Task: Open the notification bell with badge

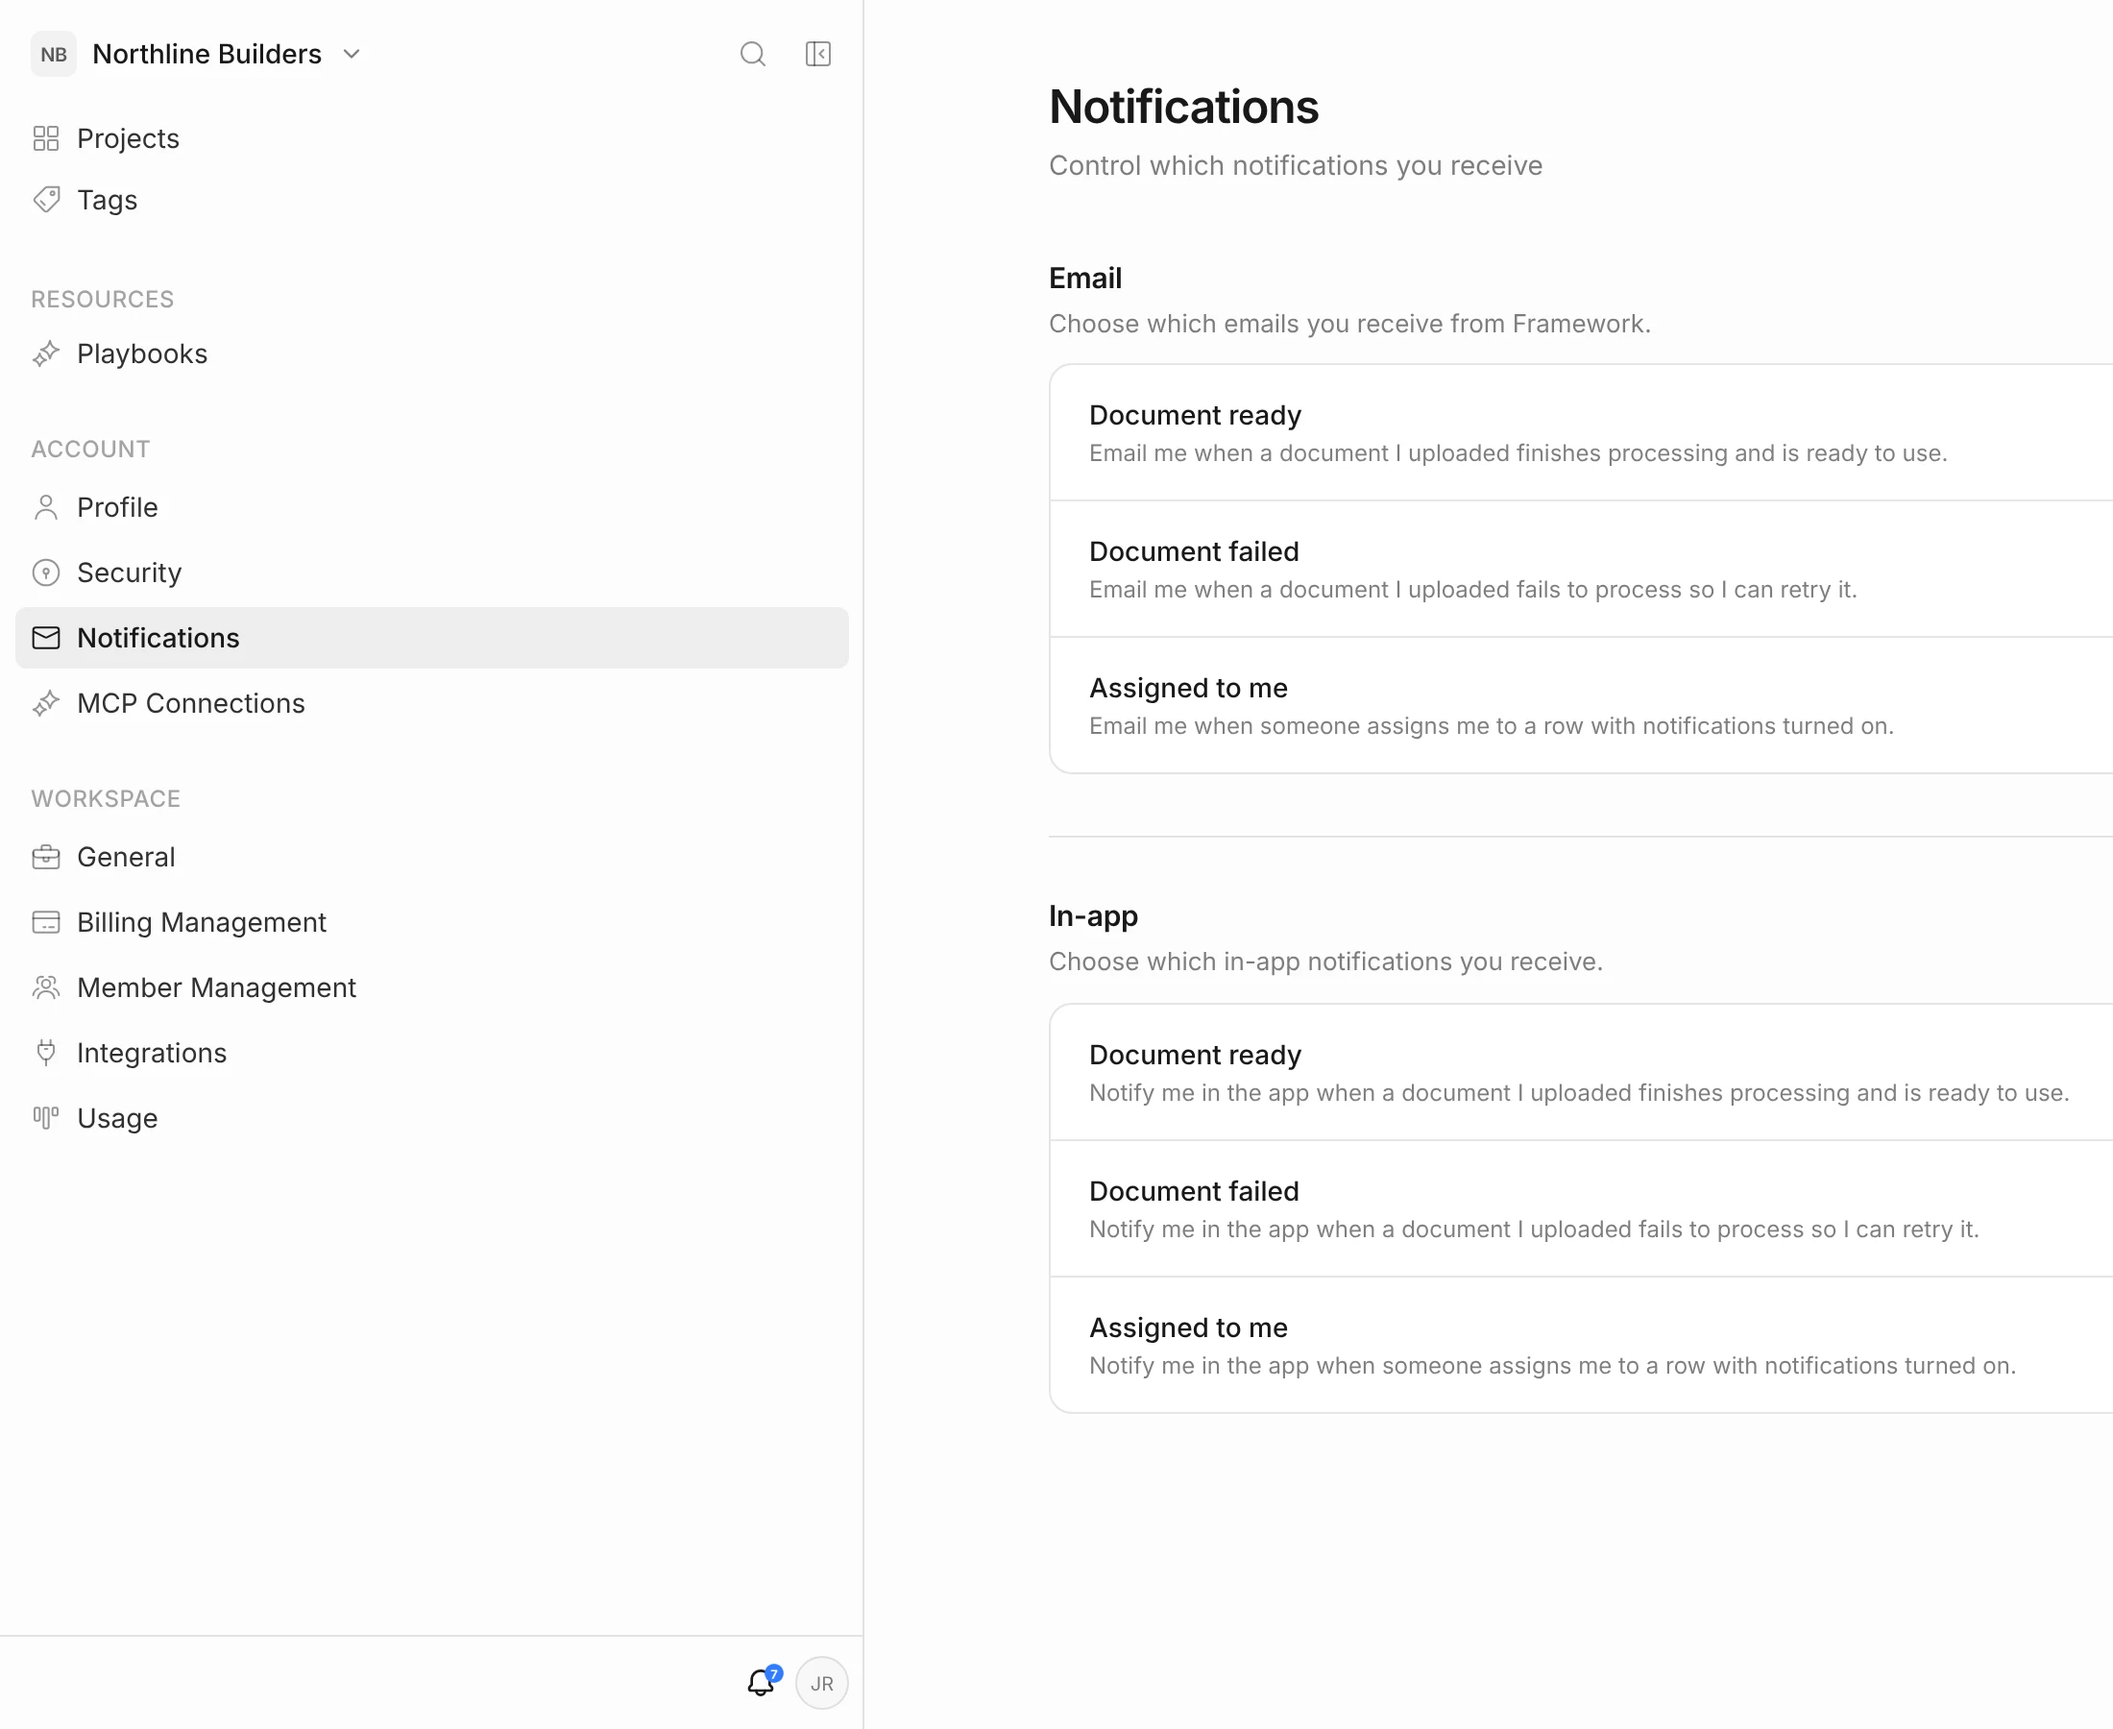Action: pos(763,1681)
